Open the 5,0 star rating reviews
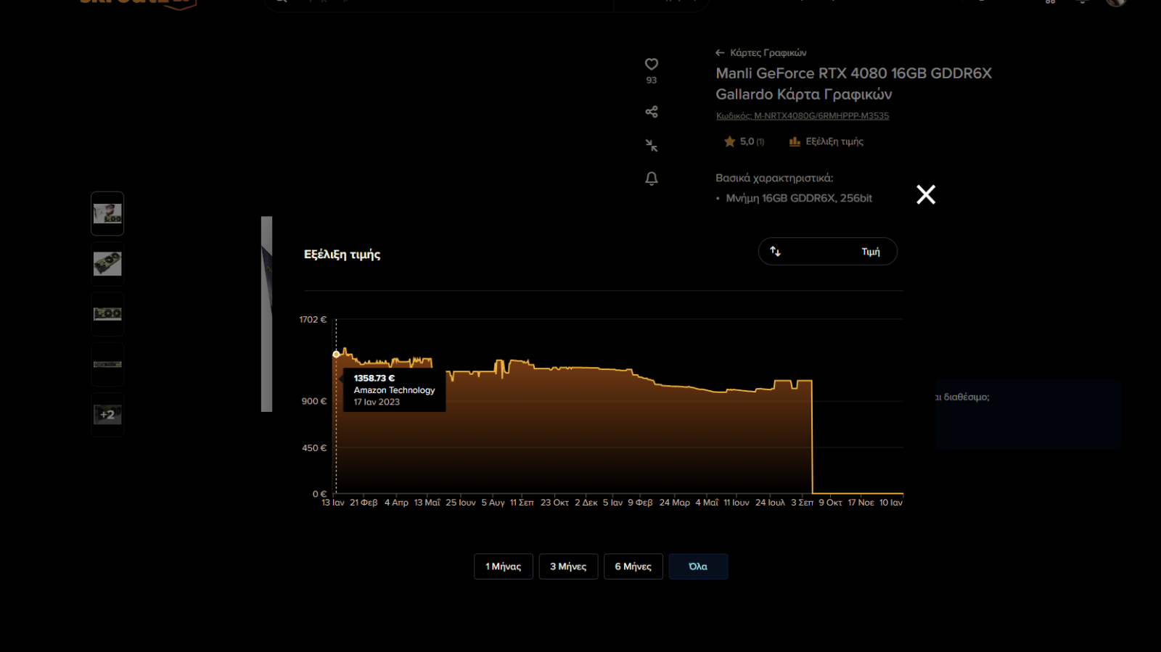This screenshot has width=1161, height=652. pyautogui.click(x=744, y=141)
